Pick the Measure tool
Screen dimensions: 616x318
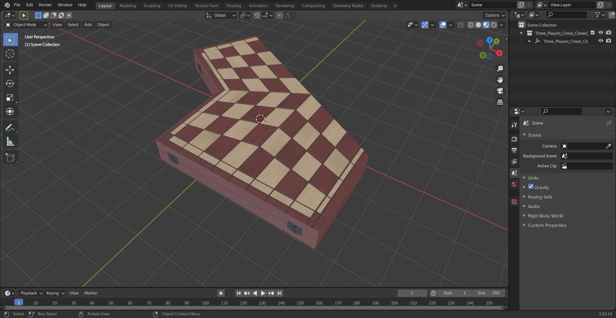[x=10, y=142]
